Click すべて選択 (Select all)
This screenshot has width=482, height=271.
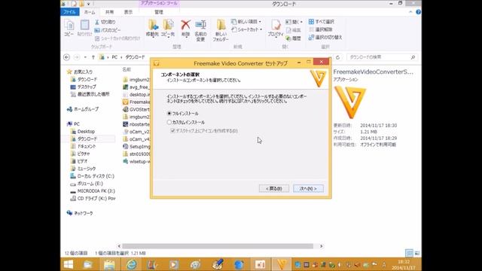tap(322, 22)
